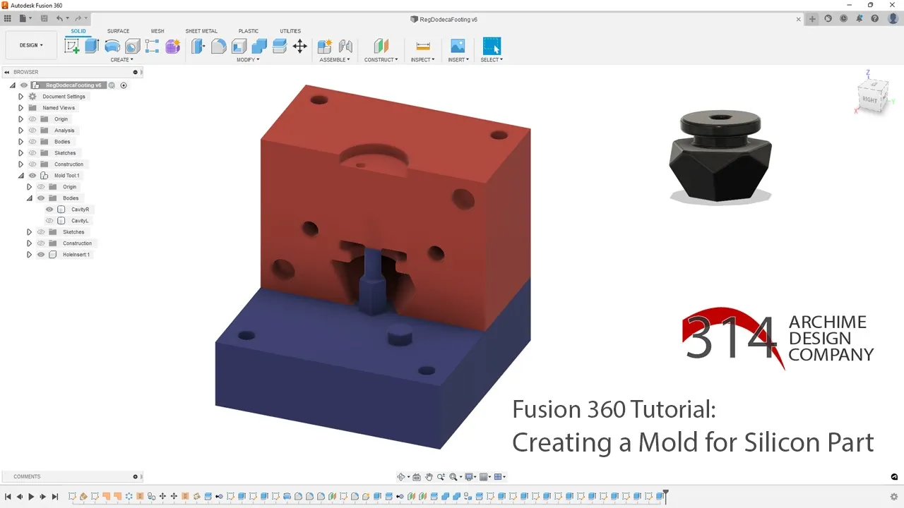Screen dimensions: 904x508
Task: Select the Joint tool
Action: (x=345, y=47)
